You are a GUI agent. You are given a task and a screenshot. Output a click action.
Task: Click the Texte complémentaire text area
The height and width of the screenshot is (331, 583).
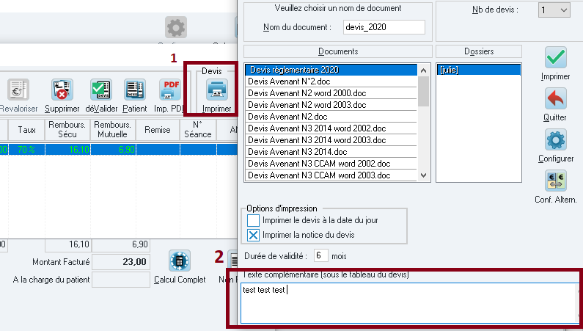[x=409, y=303]
